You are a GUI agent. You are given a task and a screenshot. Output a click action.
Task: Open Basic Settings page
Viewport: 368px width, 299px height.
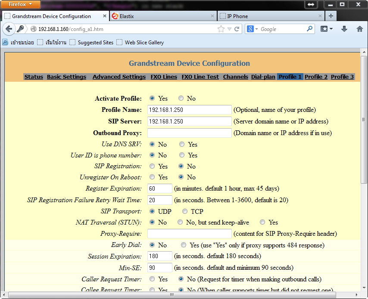coord(66,77)
